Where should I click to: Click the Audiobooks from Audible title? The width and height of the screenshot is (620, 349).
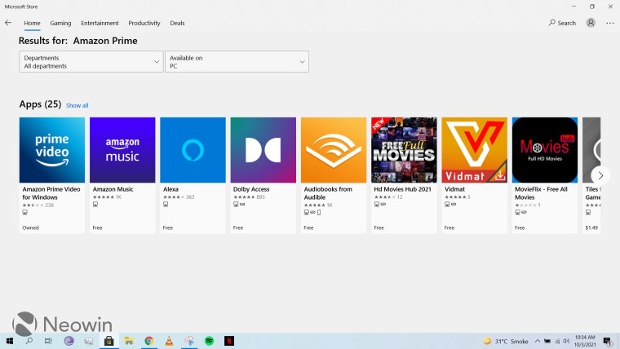328,193
